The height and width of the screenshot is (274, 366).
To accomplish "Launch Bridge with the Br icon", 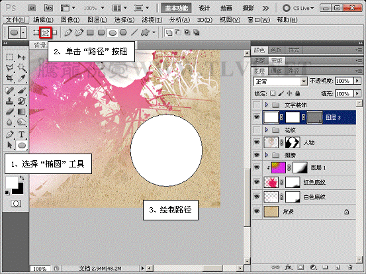I will [x=32, y=8].
